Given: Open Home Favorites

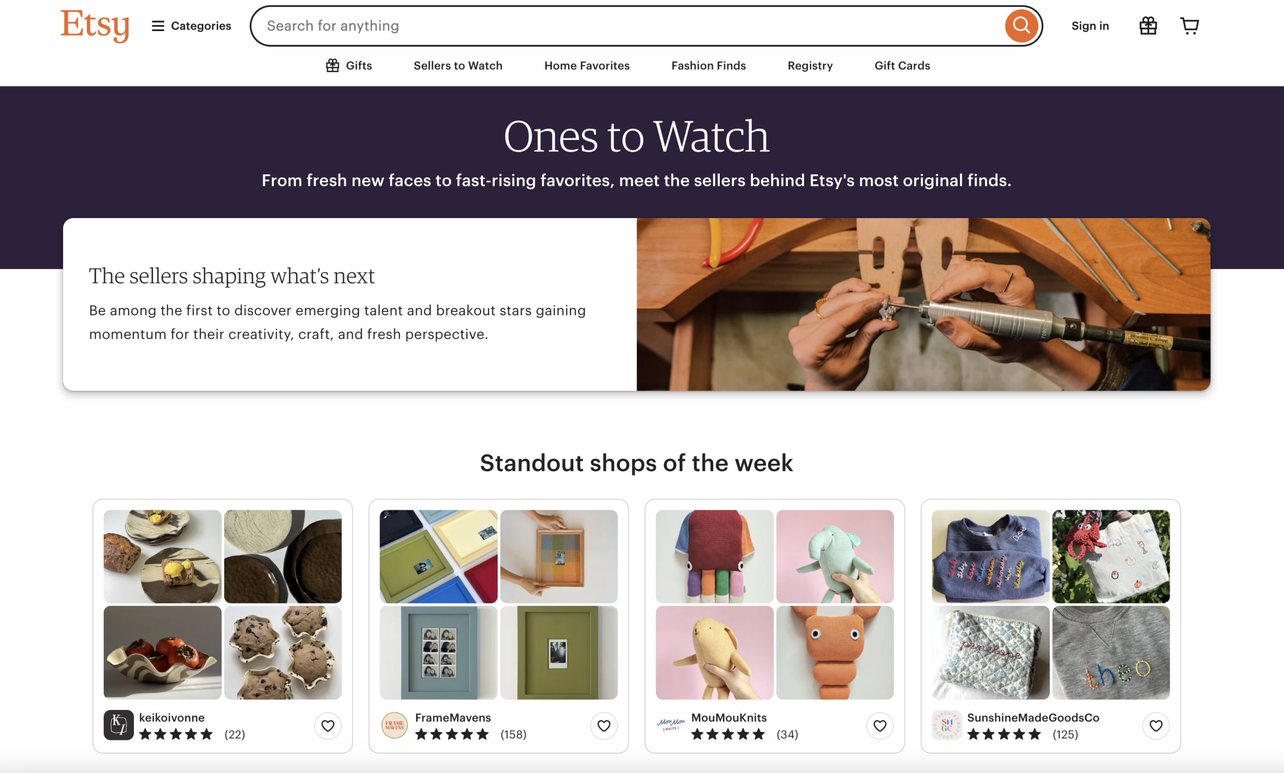Looking at the screenshot, I should [587, 66].
